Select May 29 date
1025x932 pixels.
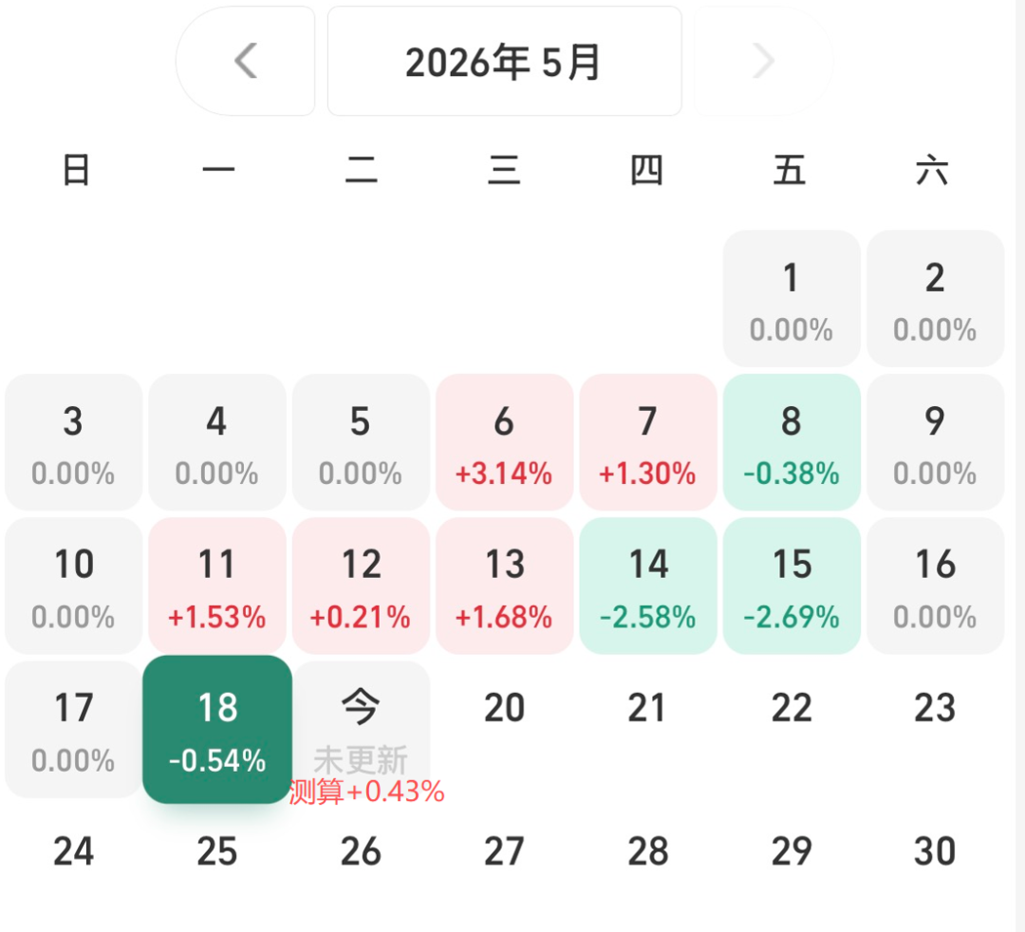792,851
